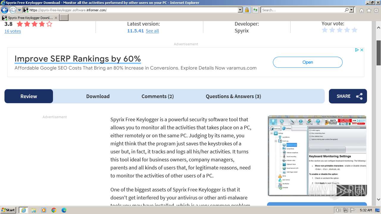
Task: Open the recent pages dropdown arrow
Action: [20, 10]
